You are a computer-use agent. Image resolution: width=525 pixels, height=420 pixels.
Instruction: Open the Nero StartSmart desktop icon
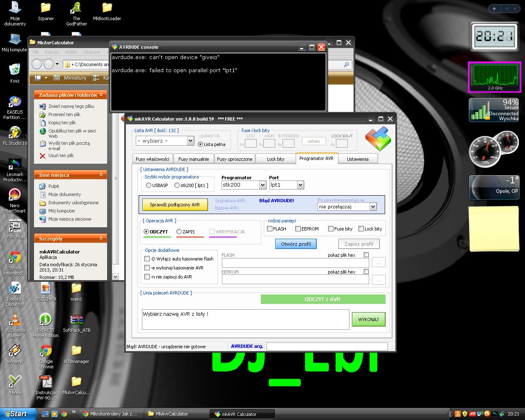(x=15, y=201)
